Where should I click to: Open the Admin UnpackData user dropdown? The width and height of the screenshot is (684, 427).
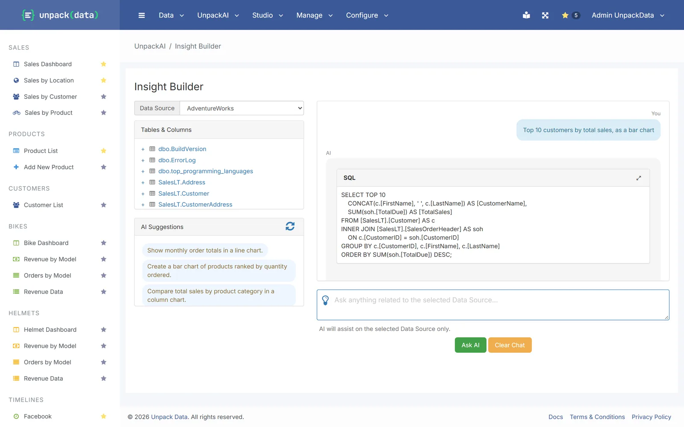point(628,15)
